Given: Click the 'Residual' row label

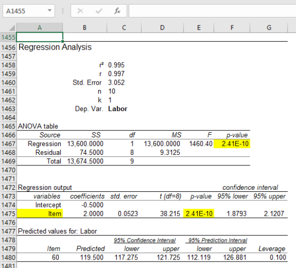Looking at the screenshot, I should [48, 152].
